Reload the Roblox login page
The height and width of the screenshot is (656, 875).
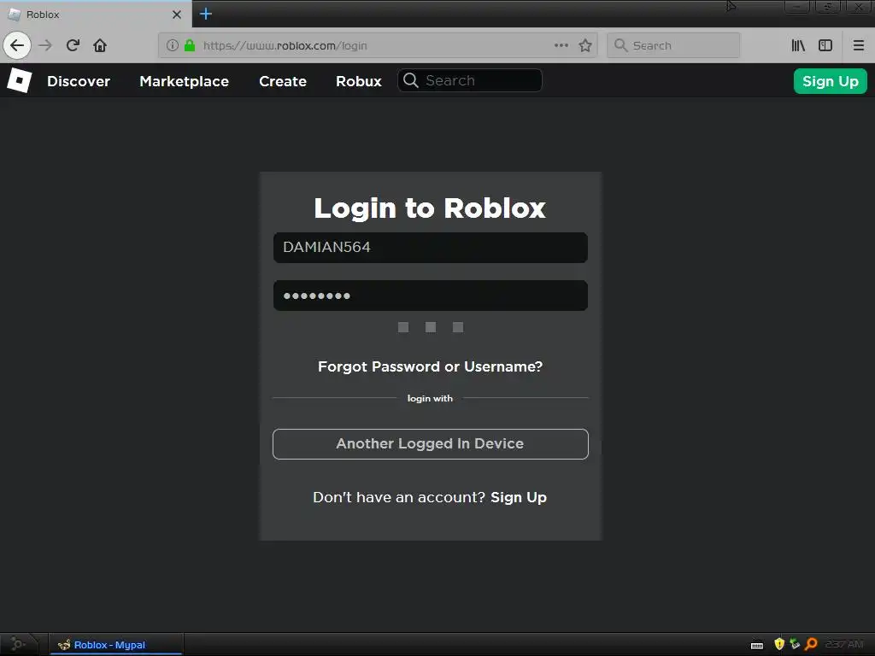coord(73,45)
